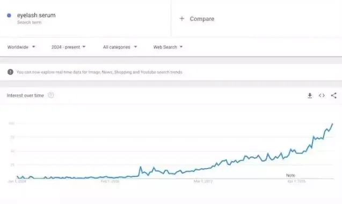The height and width of the screenshot is (204, 342).
Task: Open the Interest over time help icon
Action: 51,96
